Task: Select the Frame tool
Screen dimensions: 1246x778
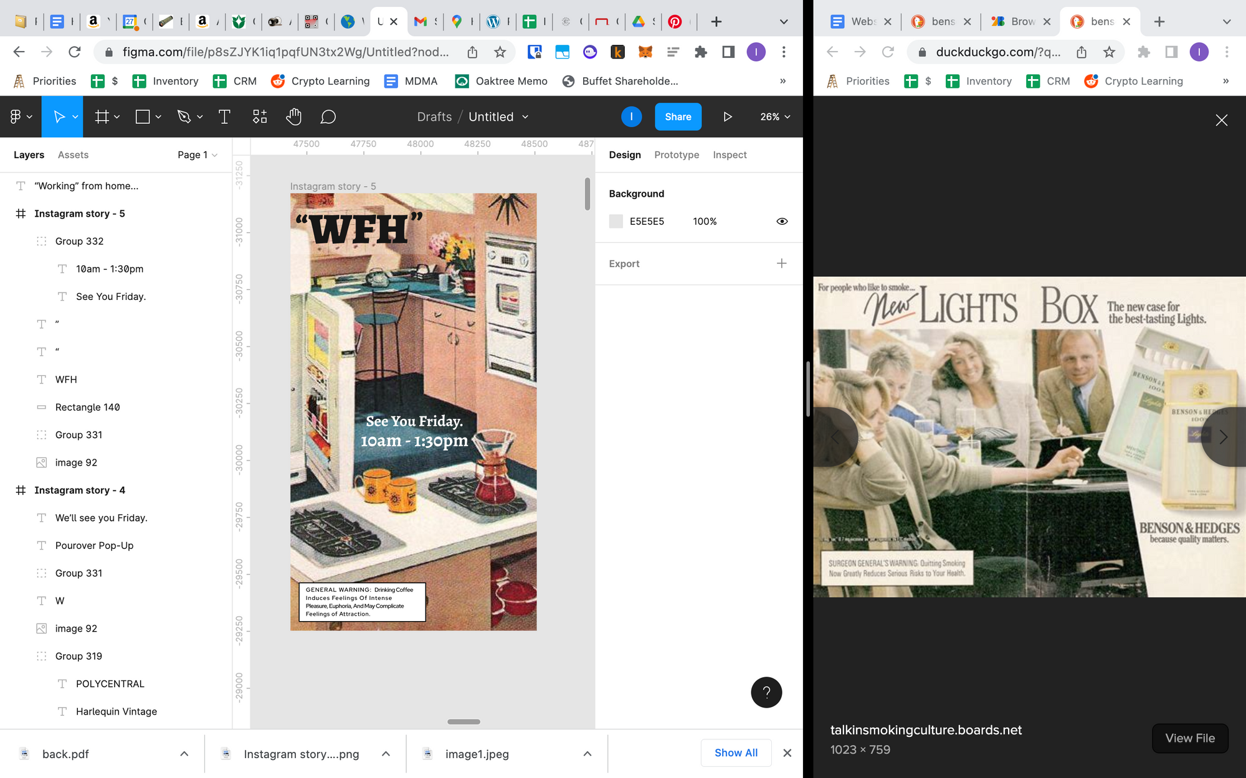Action: [102, 117]
